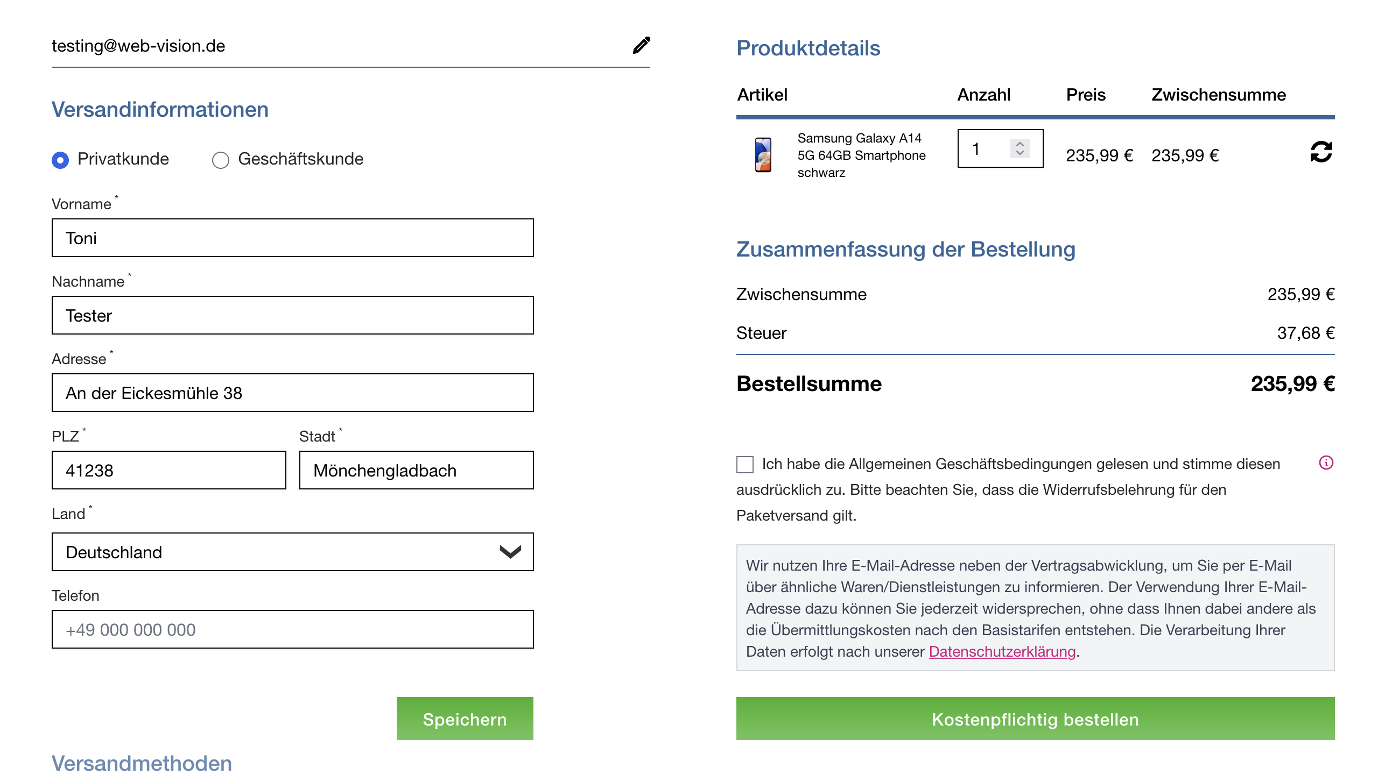Click the Speichern save button
This screenshot has width=1378, height=782.
click(x=465, y=720)
